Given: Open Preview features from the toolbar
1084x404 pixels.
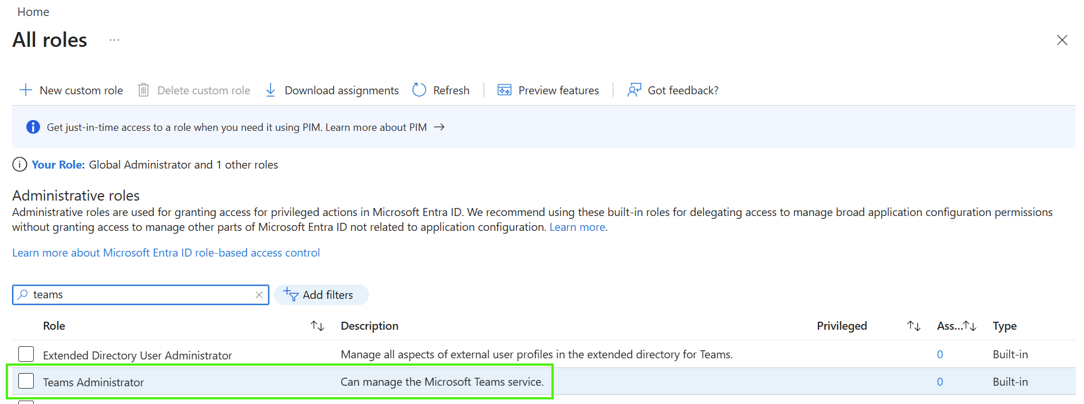Looking at the screenshot, I should tap(548, 90).
